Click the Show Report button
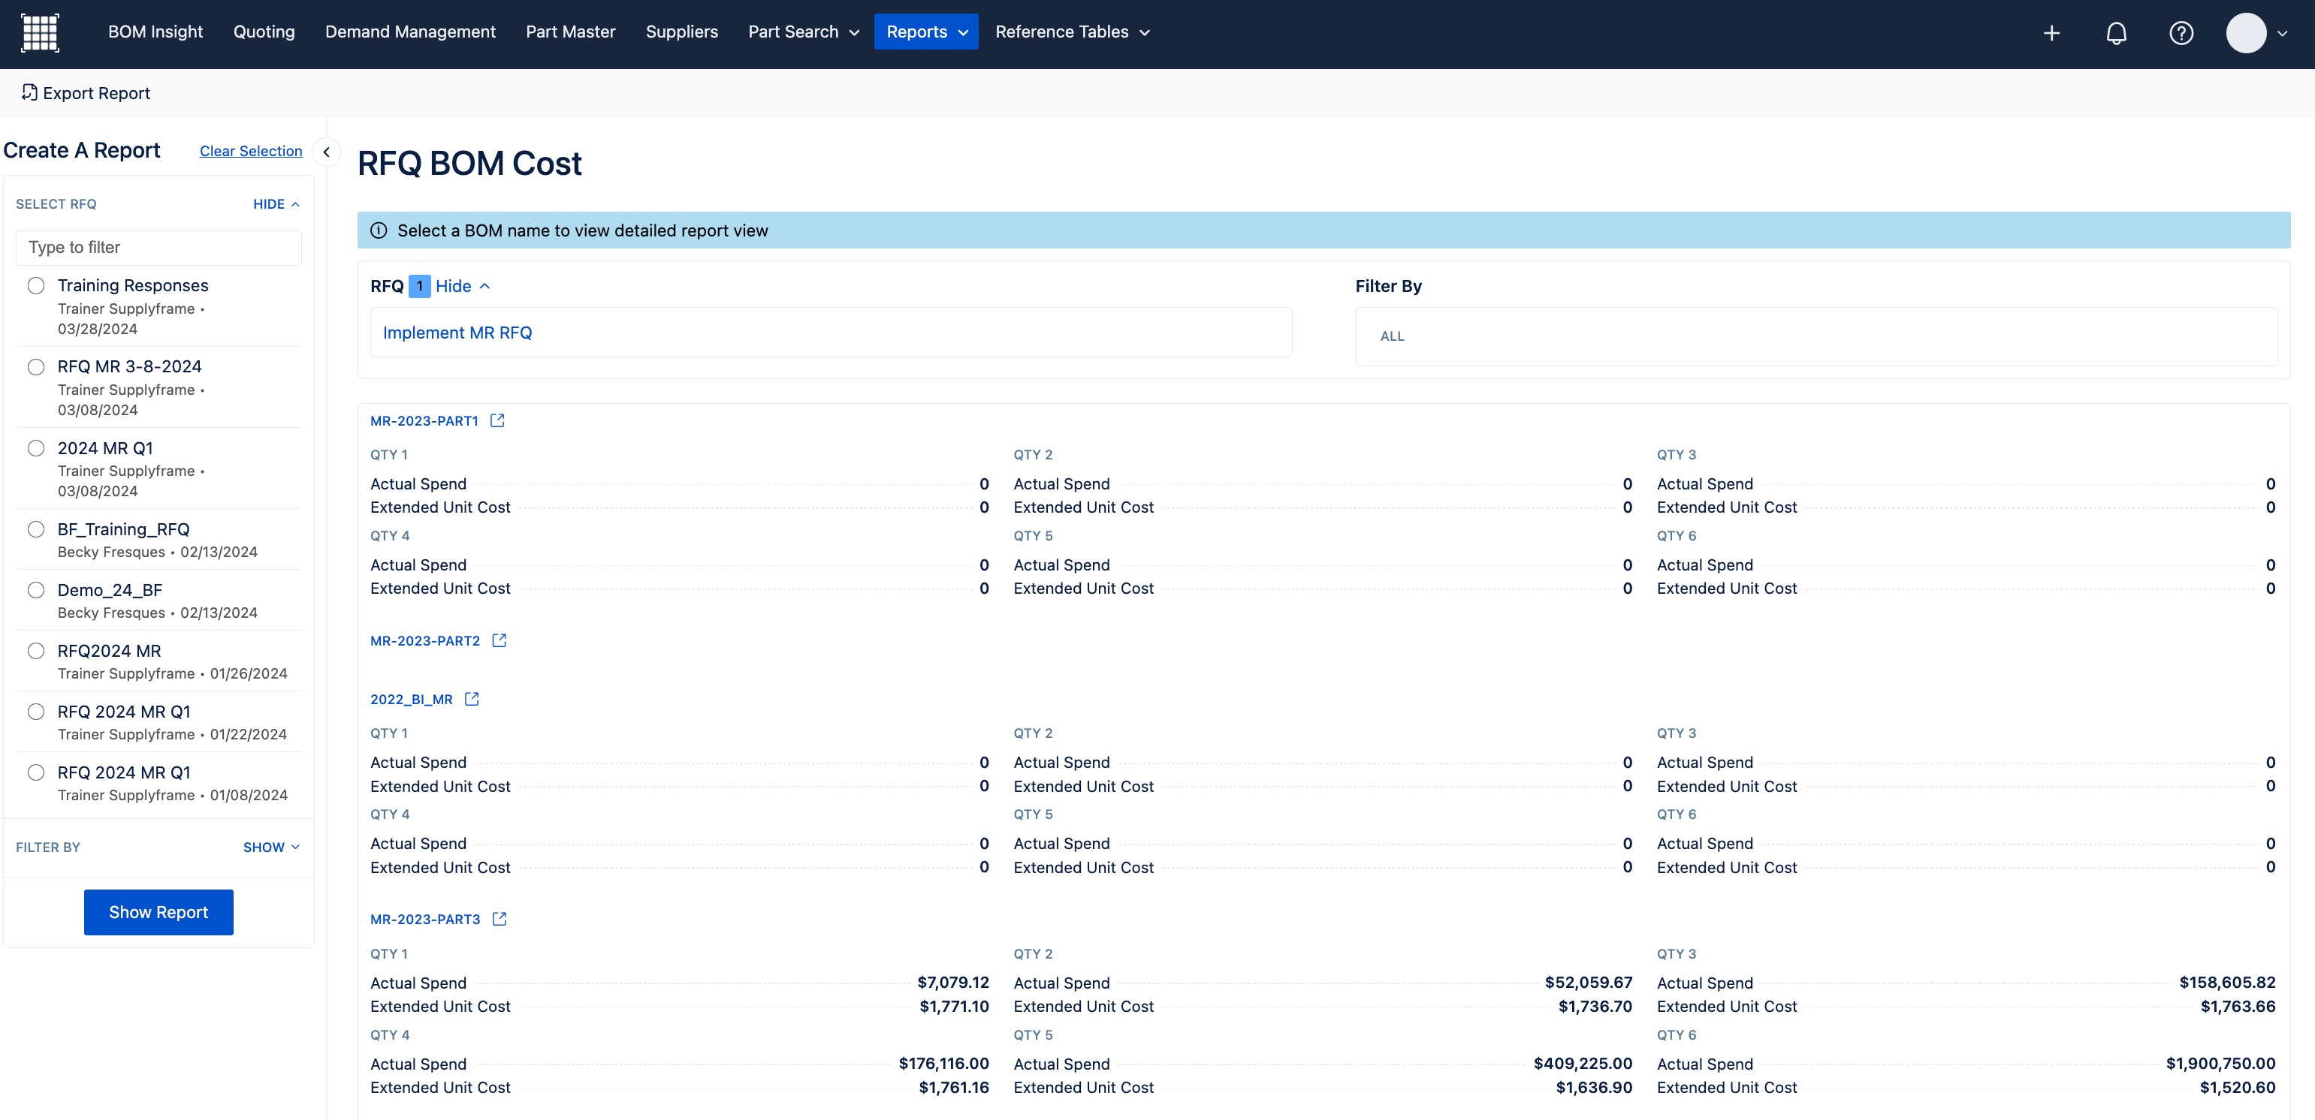Image resolution: width=2315 pixels, height=1120 pixels. (x=158, y=911)
